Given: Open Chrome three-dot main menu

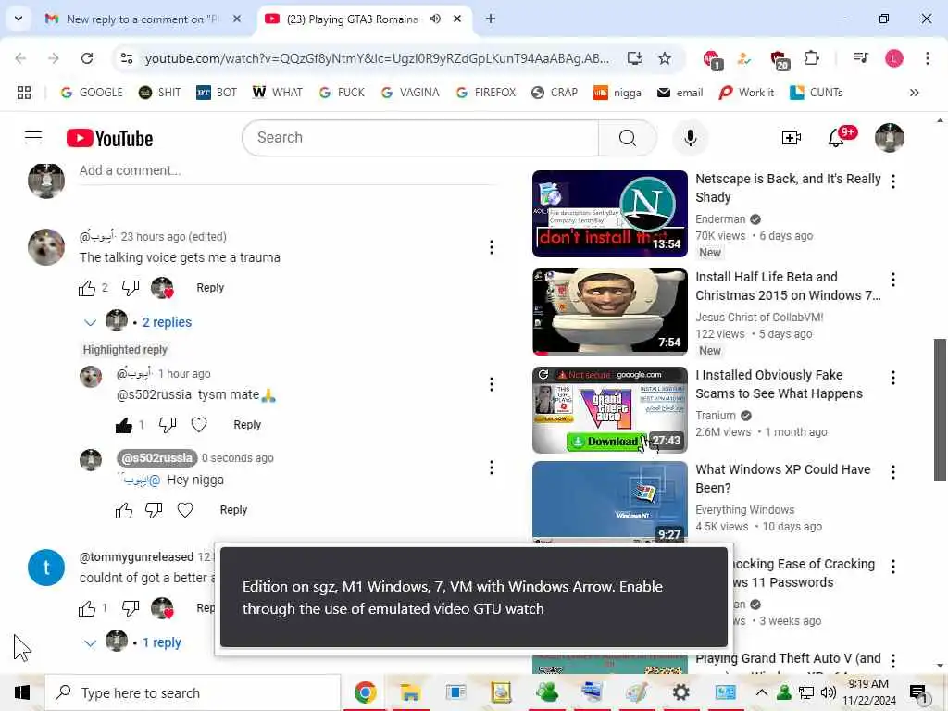Looking at the screenshot, I should [x=928, y=58].
